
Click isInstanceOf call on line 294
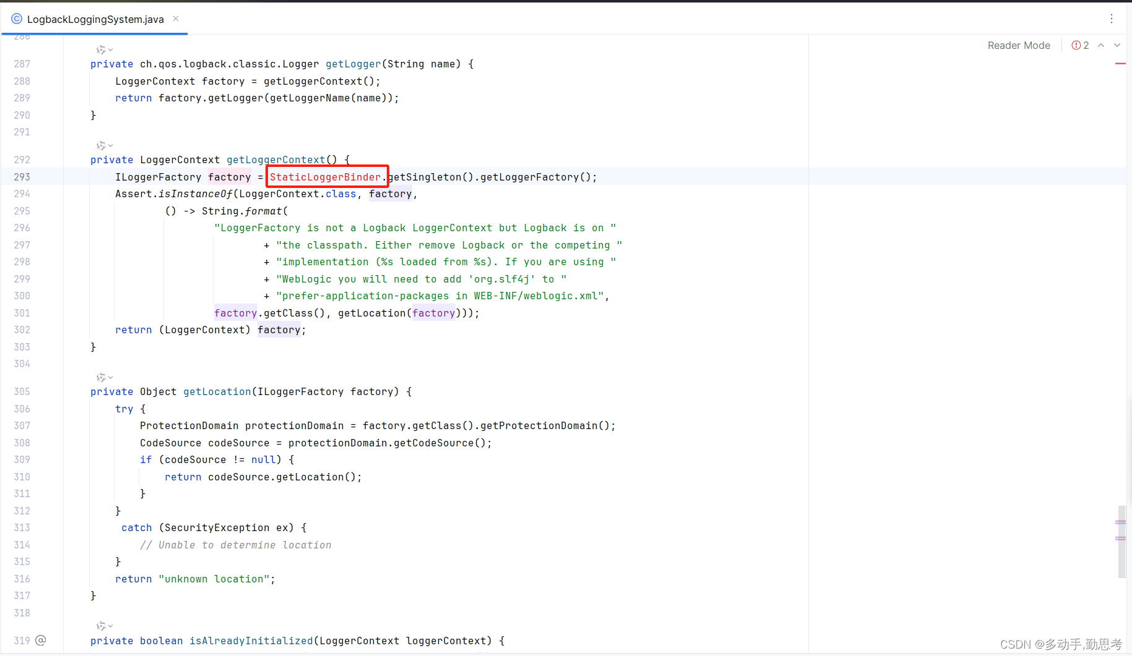(x=196, y=194)
